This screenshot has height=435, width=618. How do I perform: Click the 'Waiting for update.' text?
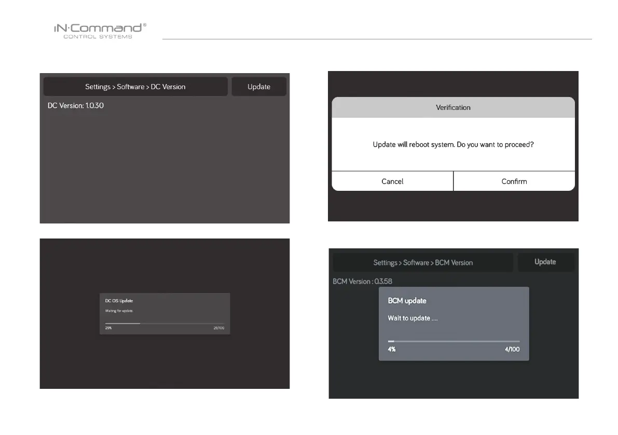[119, 311]
